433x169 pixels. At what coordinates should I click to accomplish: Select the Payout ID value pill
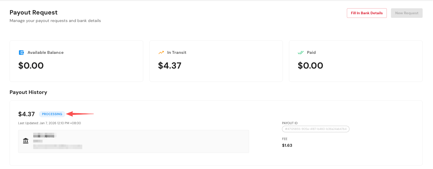(315, 129)
